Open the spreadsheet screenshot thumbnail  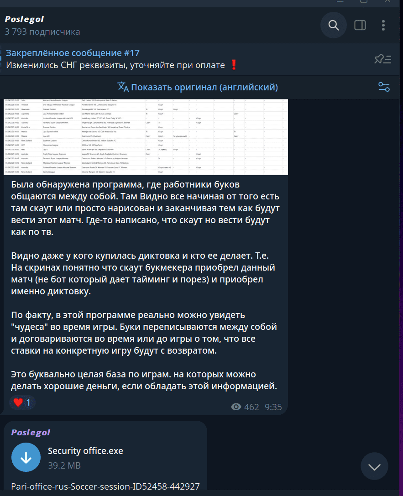click(146, 137)
